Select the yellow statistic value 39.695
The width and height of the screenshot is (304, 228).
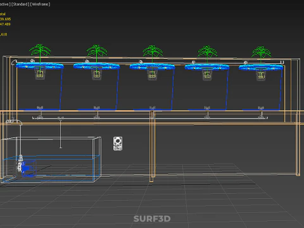click(5, 19)
